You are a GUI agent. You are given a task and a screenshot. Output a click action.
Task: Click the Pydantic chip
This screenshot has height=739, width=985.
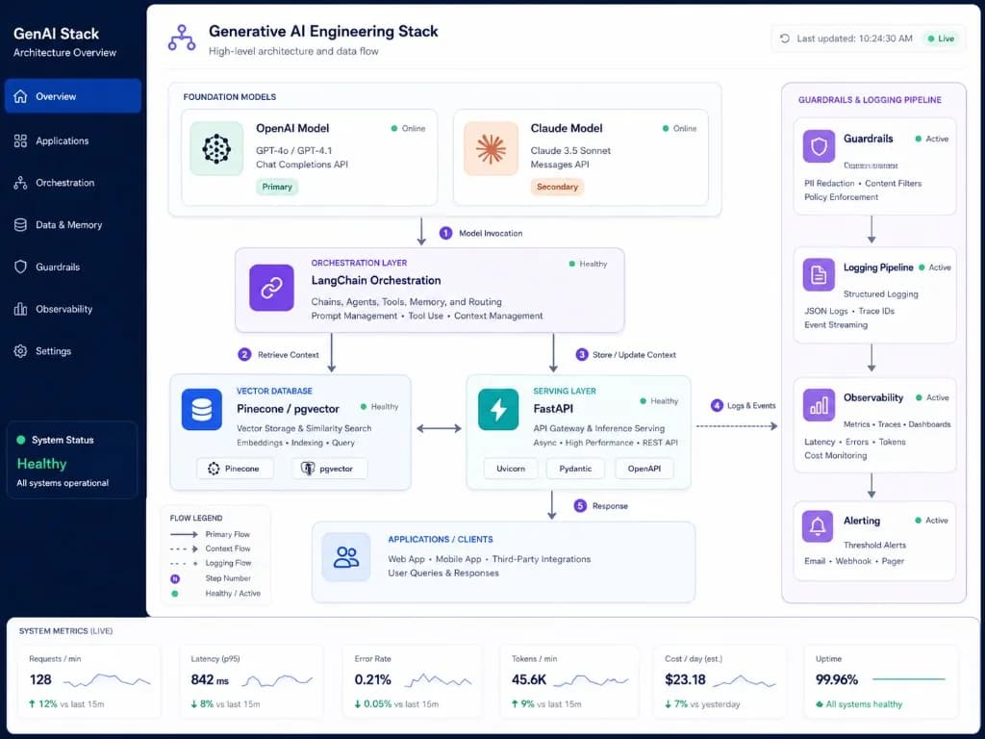click(x=575, y=469)
